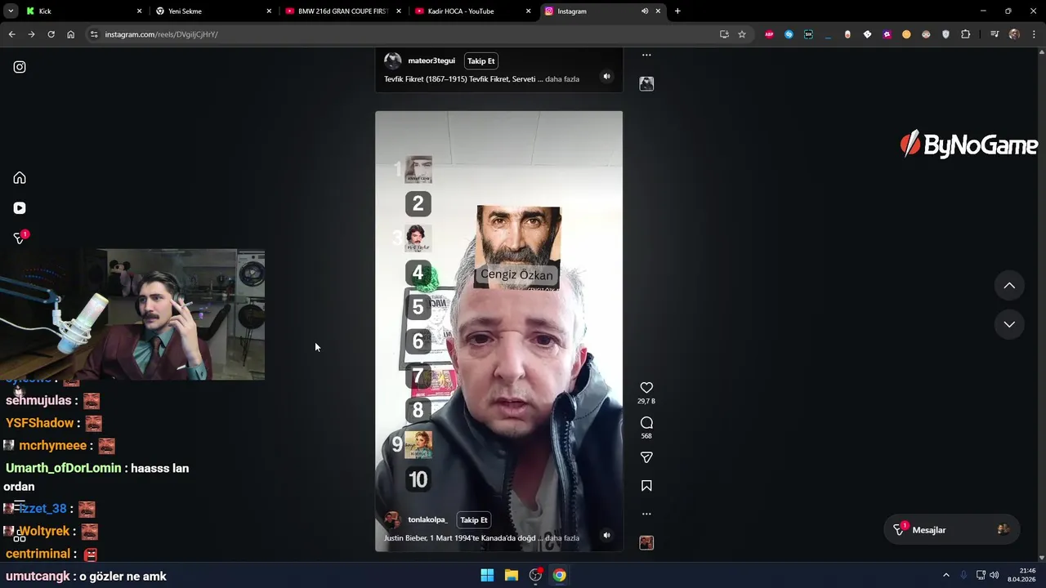This screenshot has width=1046, height=588.
Task: Open the ABP adblock extension
Action: click(x=769, y=34)
